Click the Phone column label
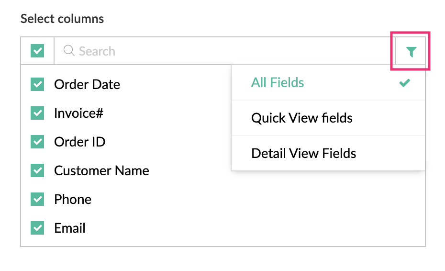The width and height of the screenshot is (445, 271). [73, 200]
